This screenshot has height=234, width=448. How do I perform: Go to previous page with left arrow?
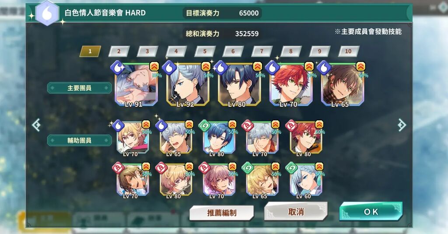[x=36, y=125]
